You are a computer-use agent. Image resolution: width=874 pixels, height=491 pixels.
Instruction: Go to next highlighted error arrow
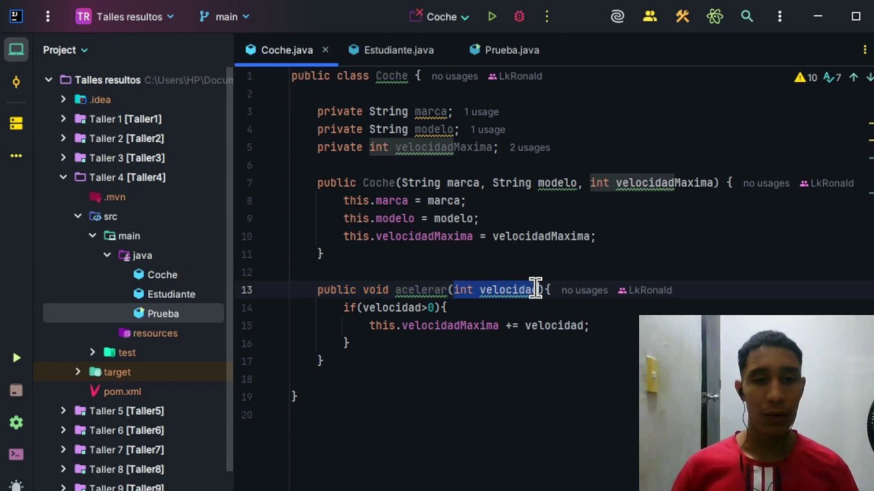[870, 77]
